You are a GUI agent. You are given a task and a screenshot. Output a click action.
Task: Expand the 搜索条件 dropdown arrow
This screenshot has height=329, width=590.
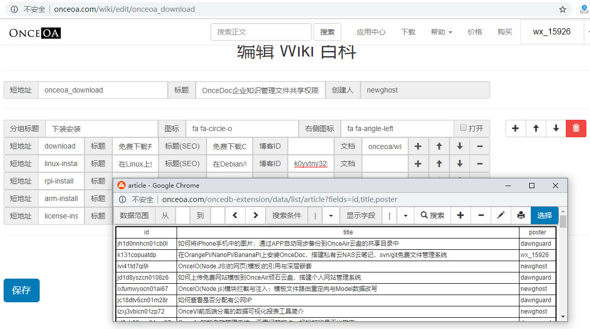click(331, 215)
